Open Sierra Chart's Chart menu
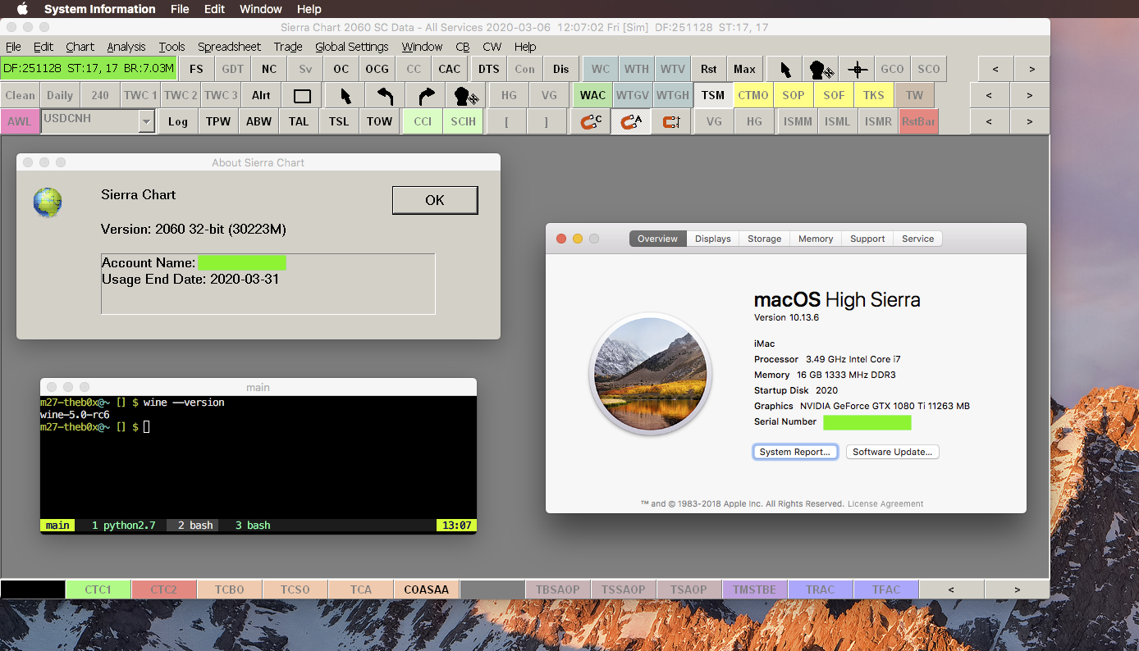This screenshot has height=651, width=1139. (x=80, y=47)
